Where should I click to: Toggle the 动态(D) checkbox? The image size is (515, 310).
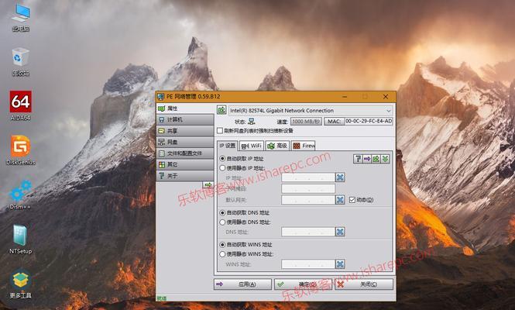click(x=352, y=200)
